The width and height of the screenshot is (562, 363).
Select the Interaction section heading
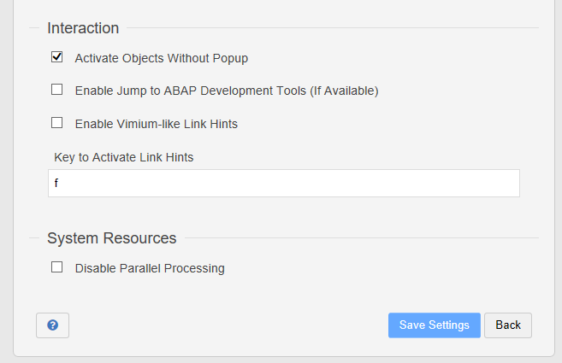point(83,28)
